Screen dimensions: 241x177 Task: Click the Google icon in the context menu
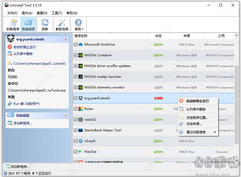click(x=182, y=132)
